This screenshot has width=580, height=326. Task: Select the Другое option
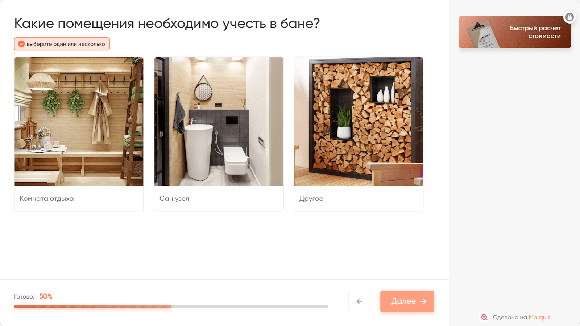click(359, 134)
